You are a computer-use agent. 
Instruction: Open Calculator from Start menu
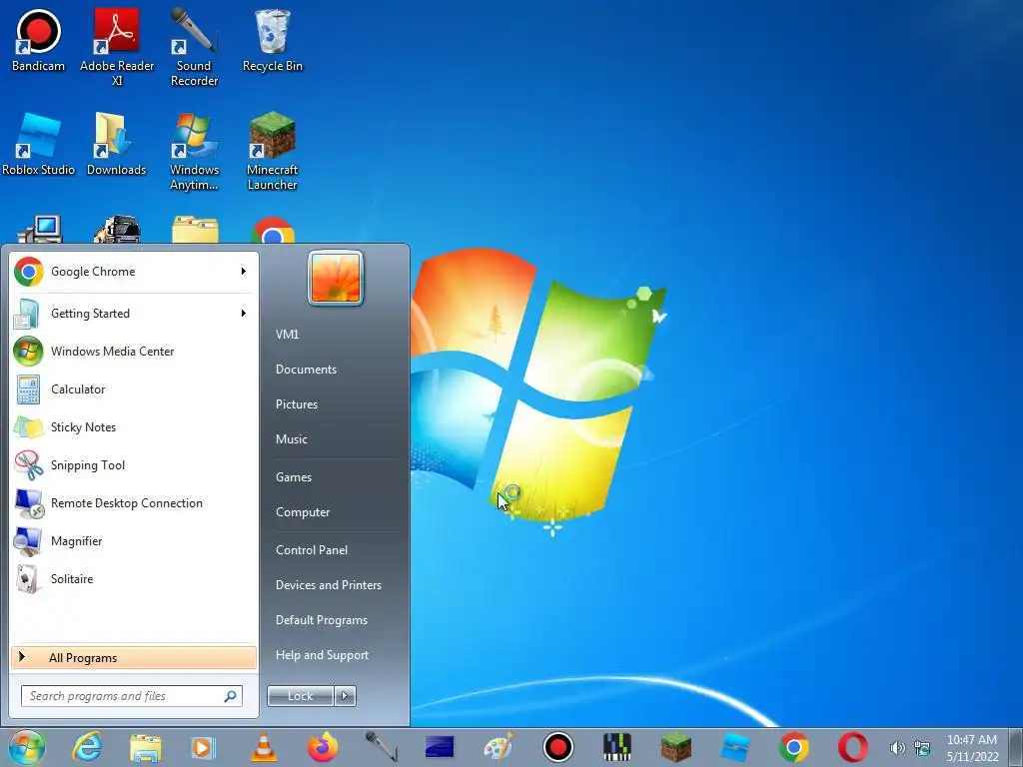[134, 389]
